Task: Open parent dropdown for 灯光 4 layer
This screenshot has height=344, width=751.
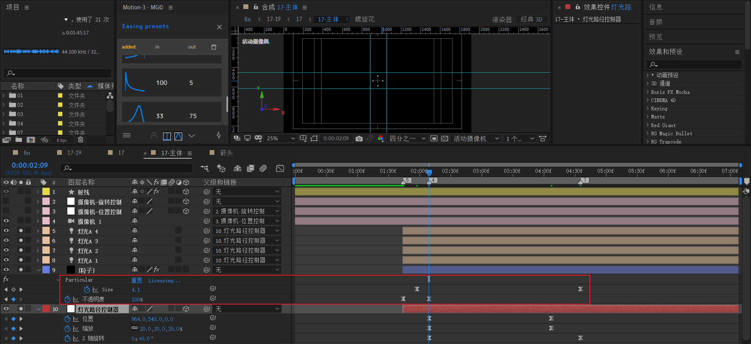Action: pyautogui.click(x=247, y=231)
